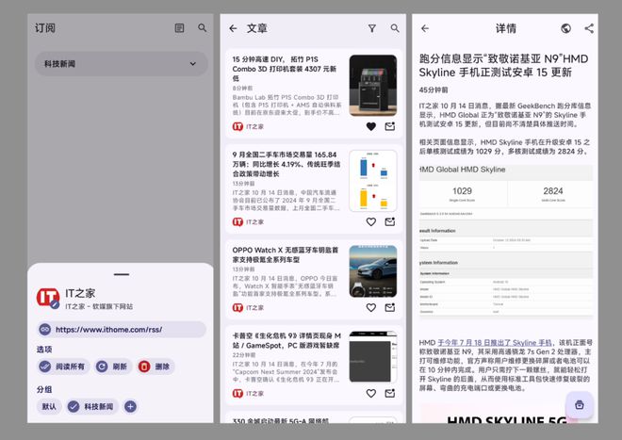This screenshot has width=622, height=440.
Task: Tap IT之家 source icon on 生化危机 card
Action: [237, 393]
